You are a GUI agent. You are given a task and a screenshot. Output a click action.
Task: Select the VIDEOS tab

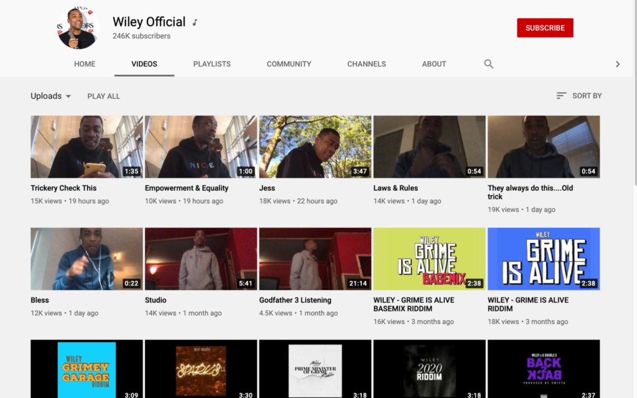[144, 64]
